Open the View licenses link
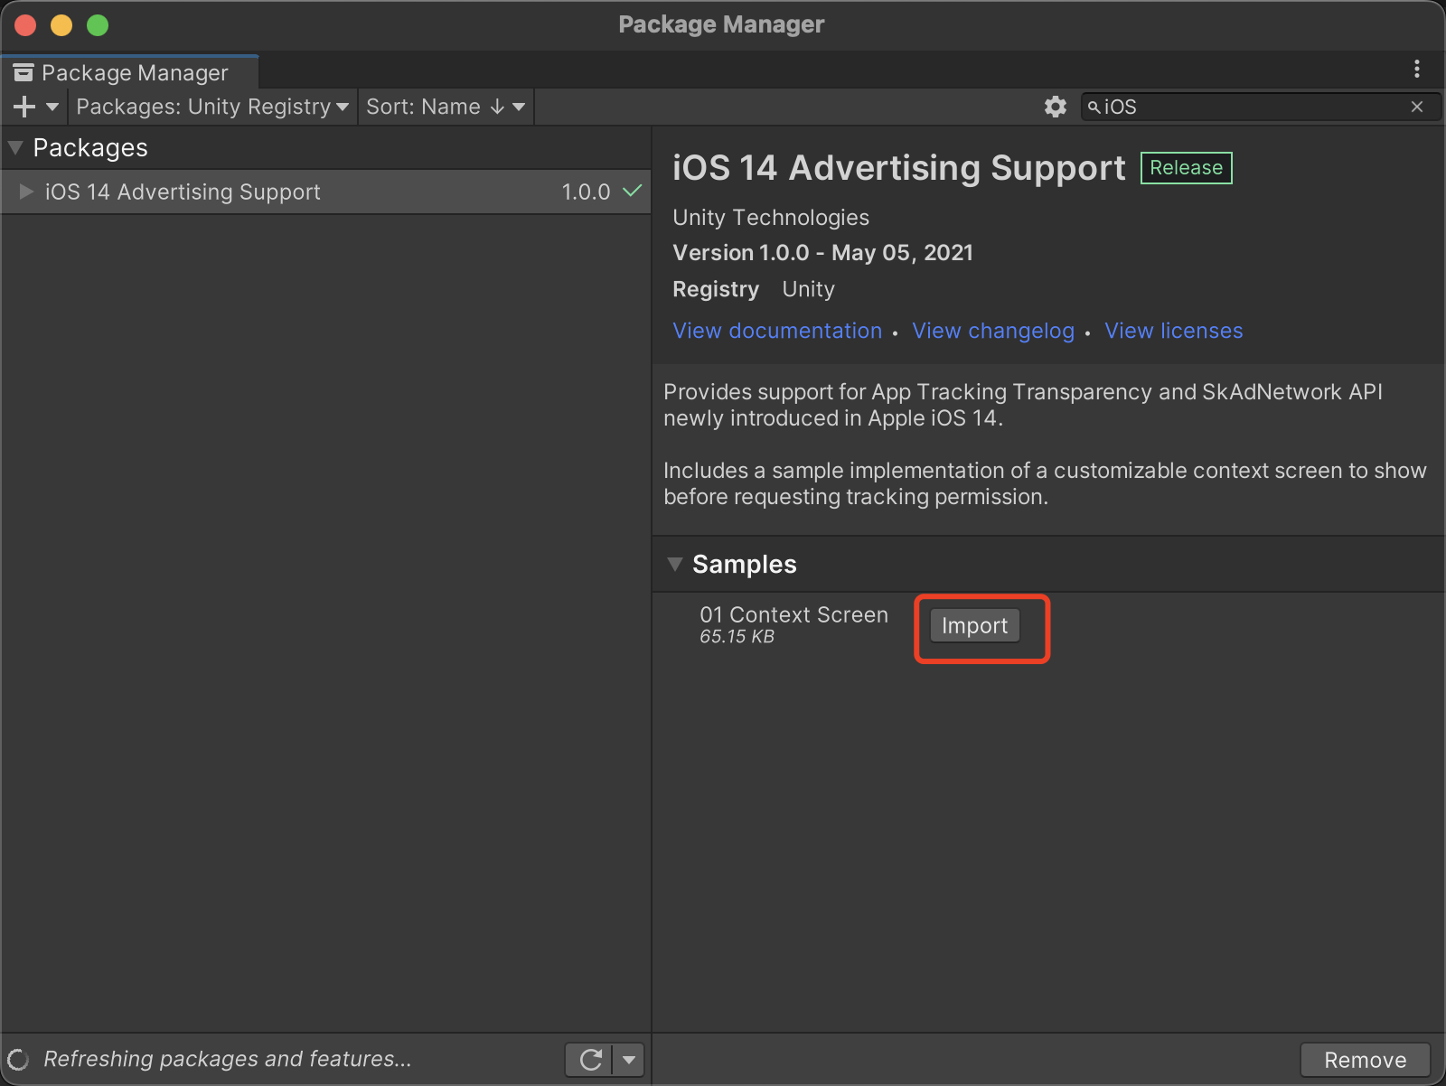This screenshot has width=1446, height=1086. click(1173, 331)
